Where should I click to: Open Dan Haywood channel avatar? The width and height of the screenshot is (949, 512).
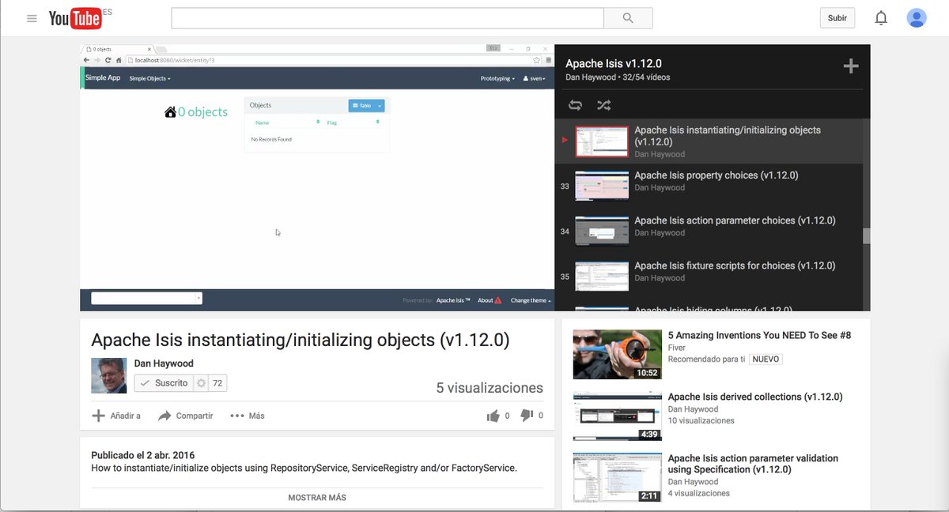[x=108, y=375]
